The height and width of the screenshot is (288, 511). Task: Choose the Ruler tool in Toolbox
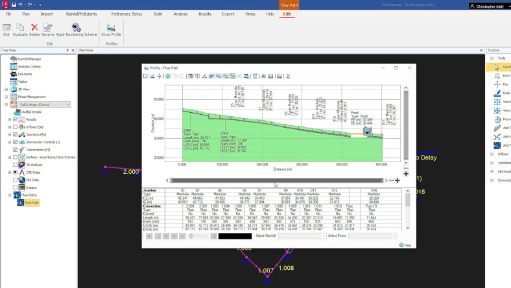501,93
